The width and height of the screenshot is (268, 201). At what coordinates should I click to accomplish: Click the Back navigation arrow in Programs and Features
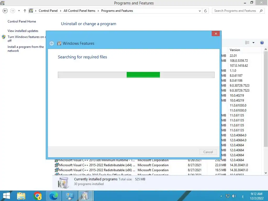coord(5,11)
